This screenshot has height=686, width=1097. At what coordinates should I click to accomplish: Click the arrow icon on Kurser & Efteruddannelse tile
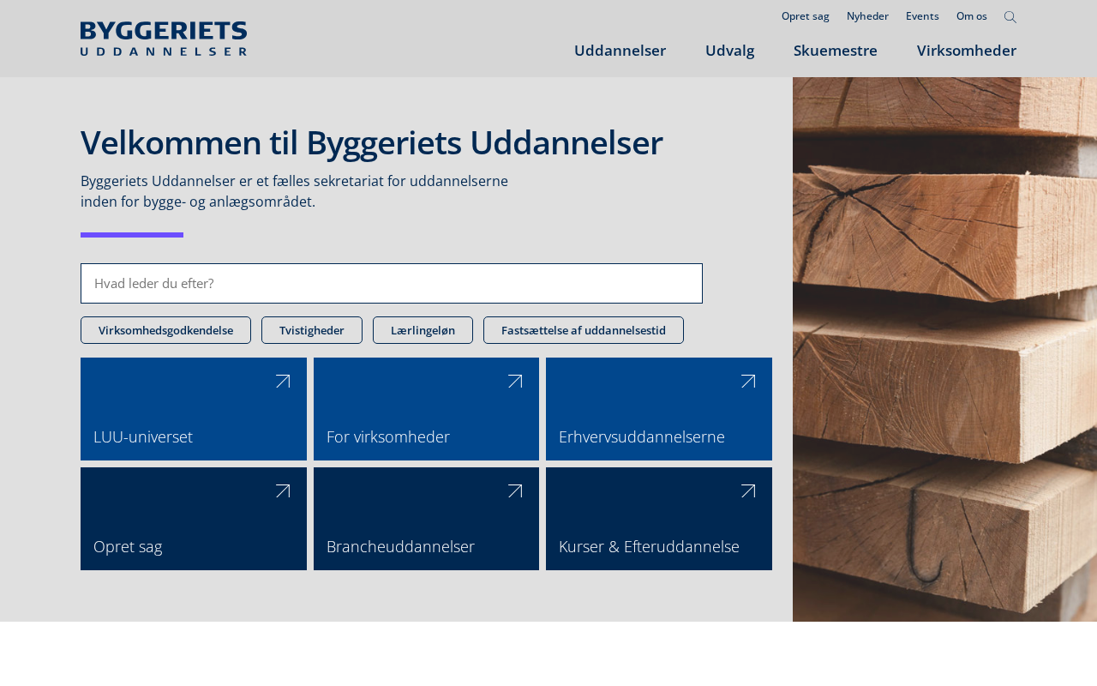748,491
